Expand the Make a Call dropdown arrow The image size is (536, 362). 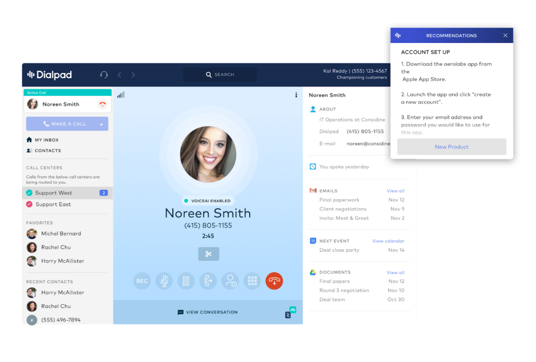102,124
